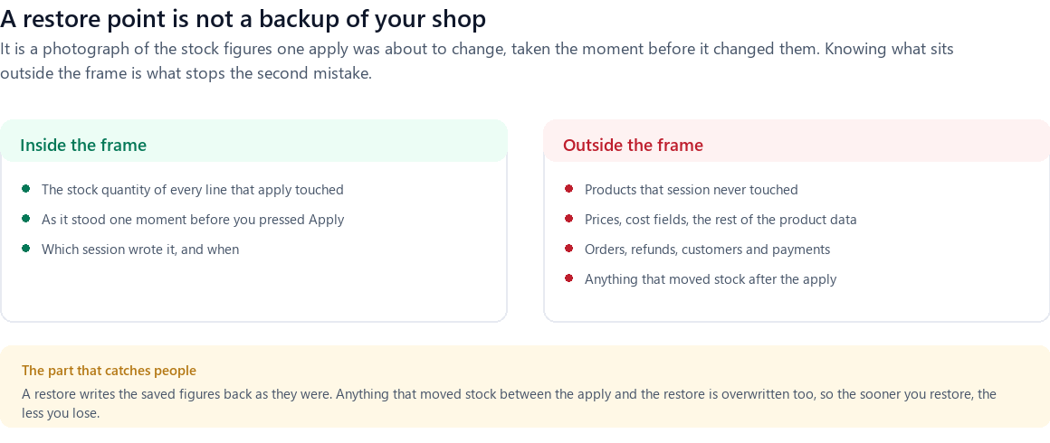Click the green bullet beside 'Which session wrote it'
1050x443 pixels.
point(26,249)
